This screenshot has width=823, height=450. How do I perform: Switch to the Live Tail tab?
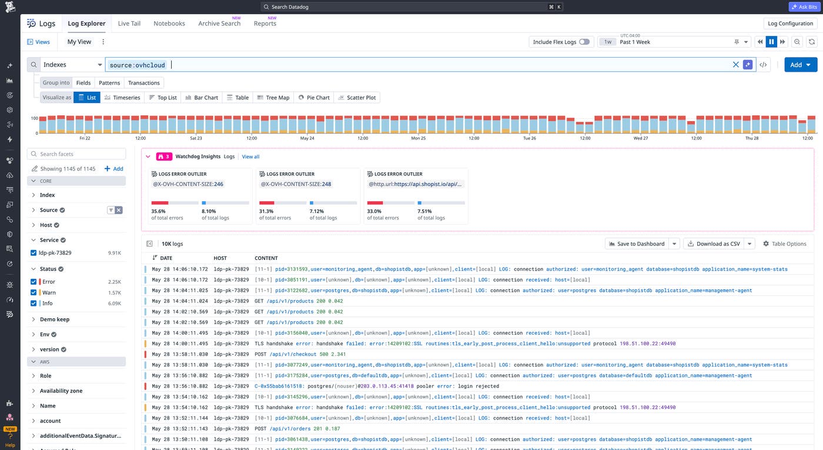tap(129, 24)
